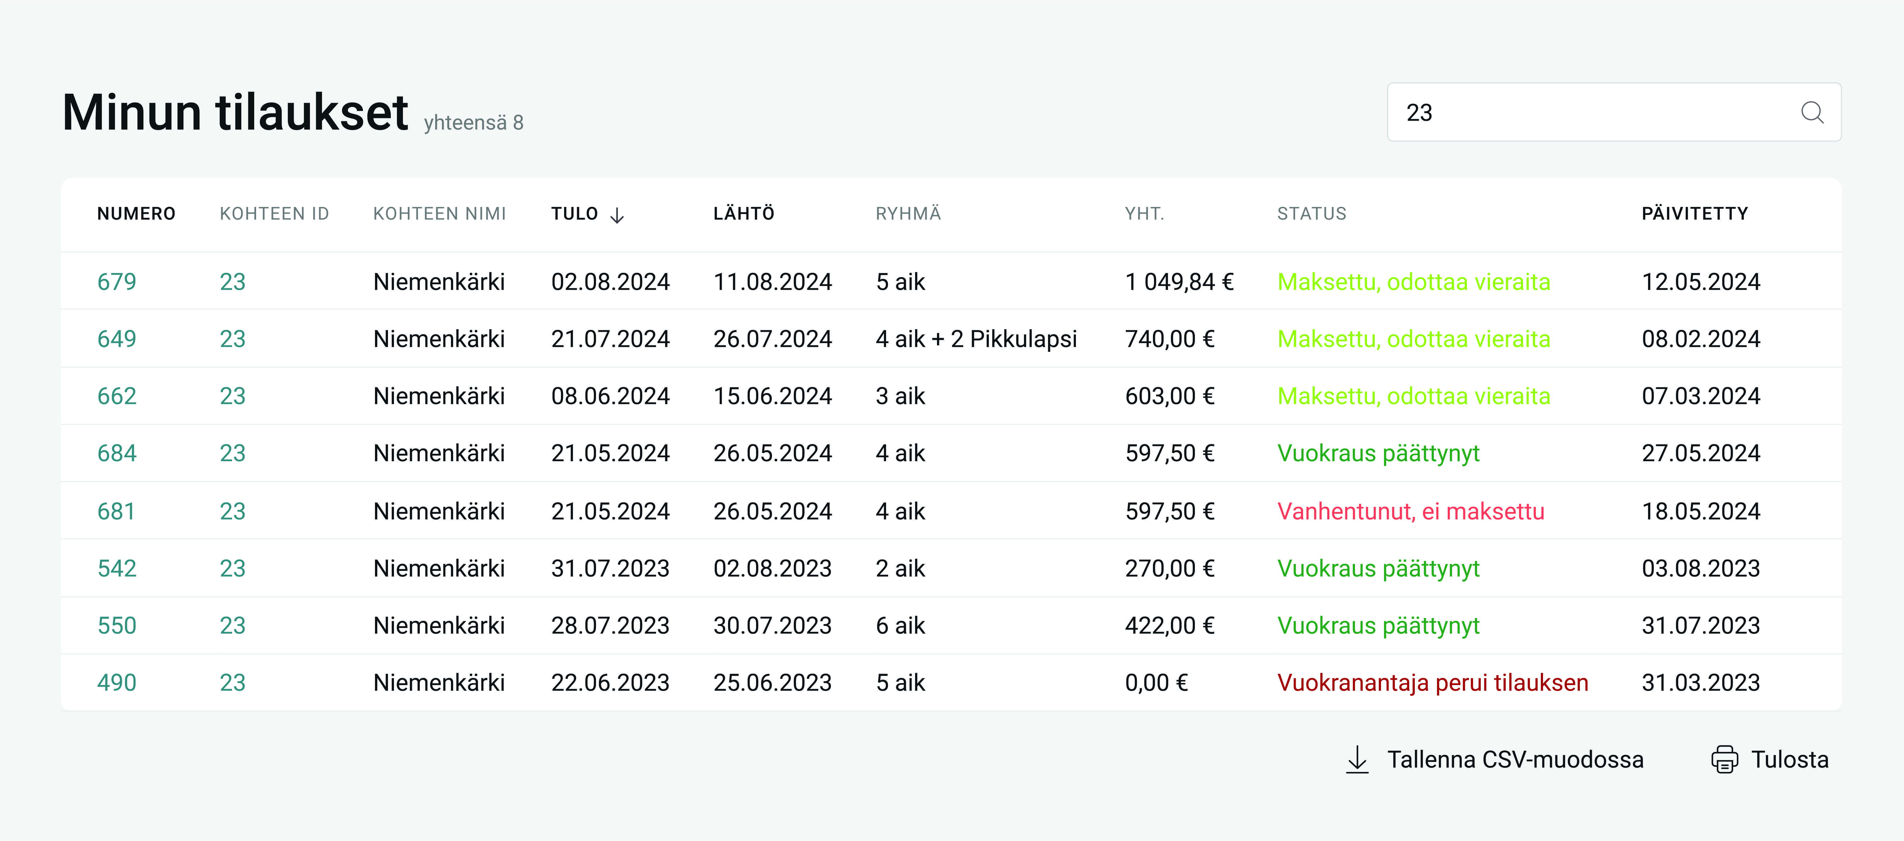Click Niemenkärki in order 490 row
This screenshot has height=841, width=1904.
coord(439,682)
